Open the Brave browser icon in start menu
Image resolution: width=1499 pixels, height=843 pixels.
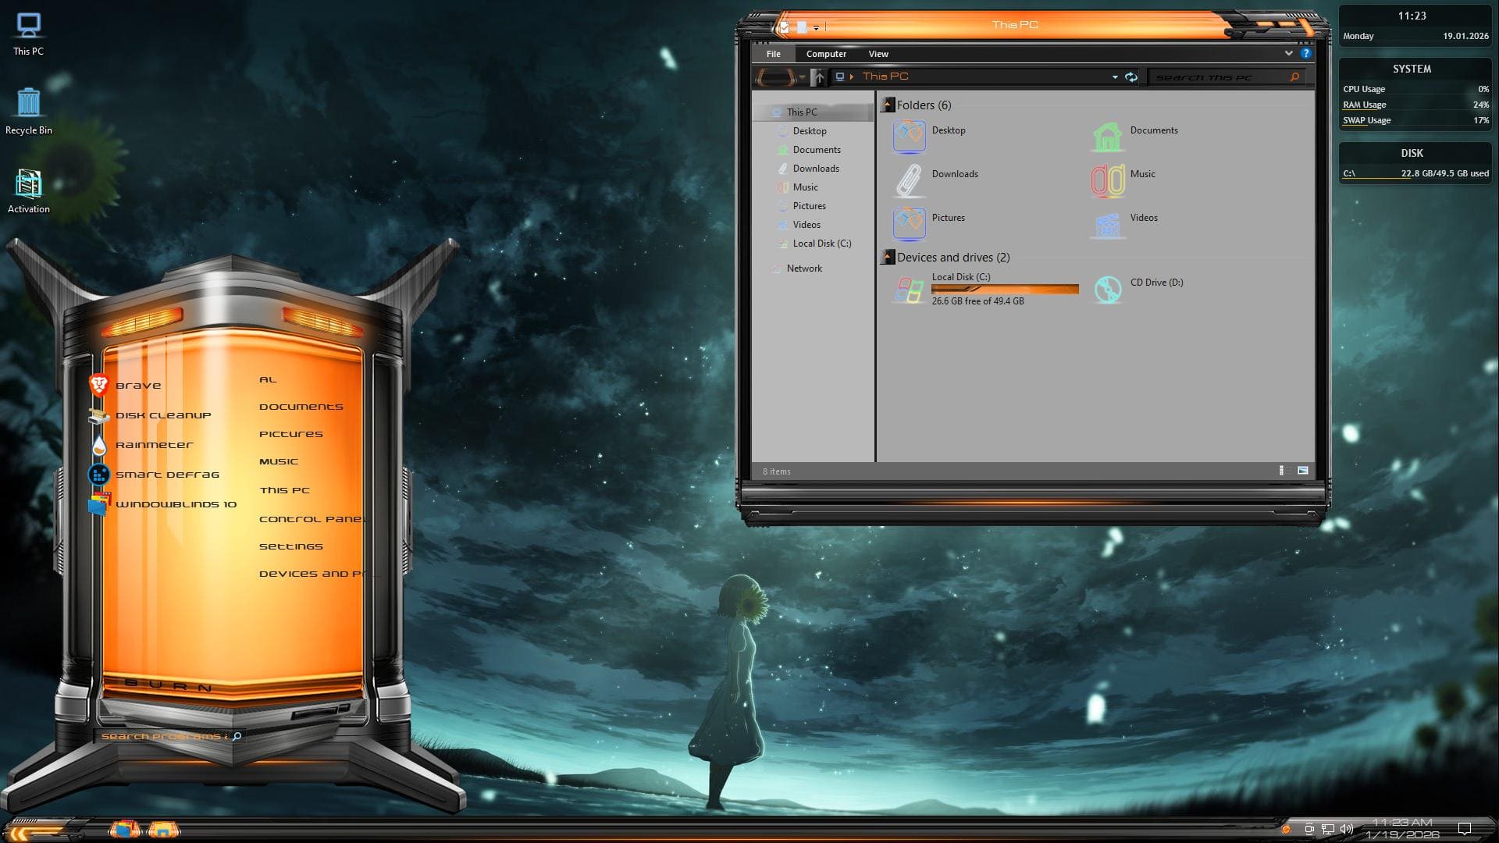(99, 385)
